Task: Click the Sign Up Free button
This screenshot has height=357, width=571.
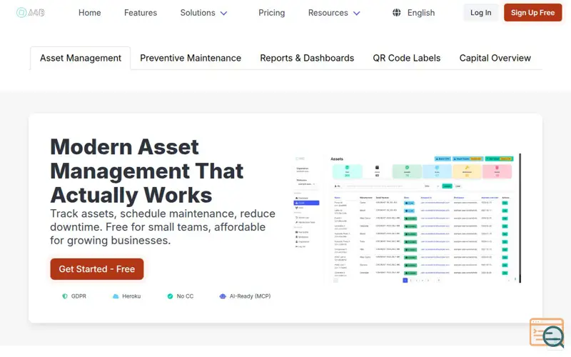Action: [532, 13]
